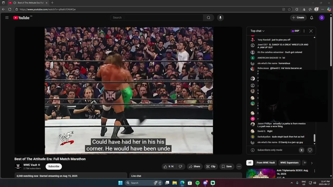
Task: Select the WWE Superstars chip
Action: point(290,163)
